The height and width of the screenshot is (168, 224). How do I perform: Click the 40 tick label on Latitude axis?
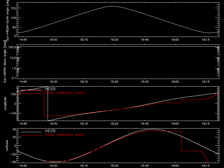tap(15, 129)
